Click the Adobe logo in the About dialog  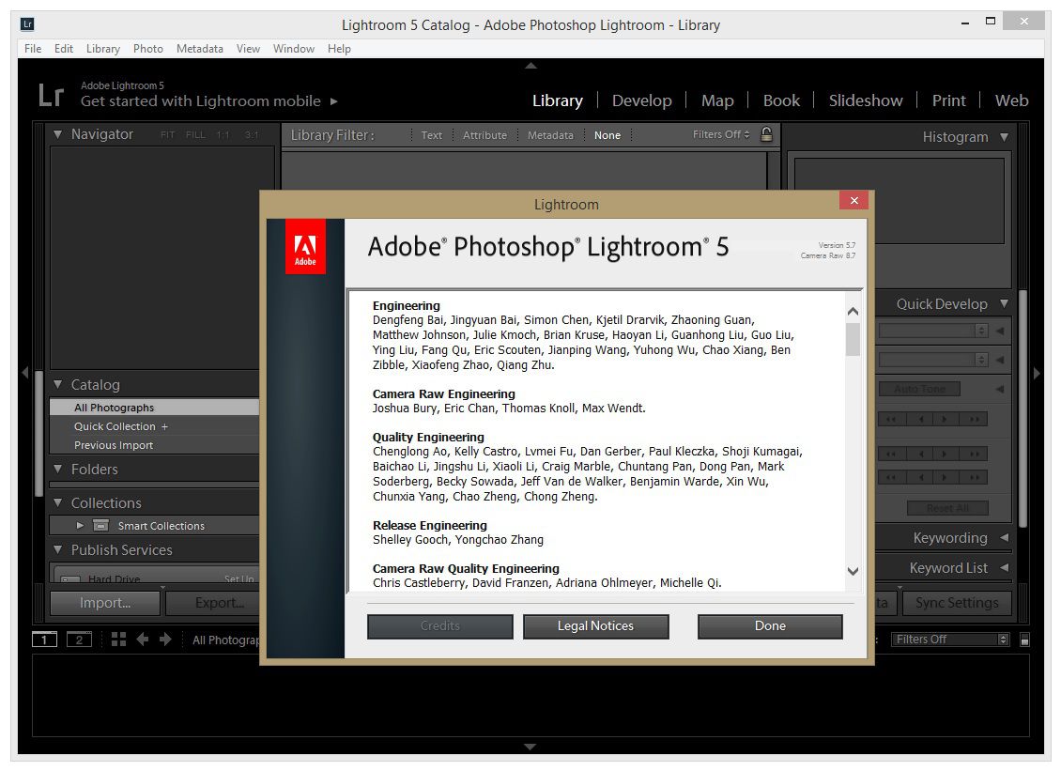click(305, 246)
